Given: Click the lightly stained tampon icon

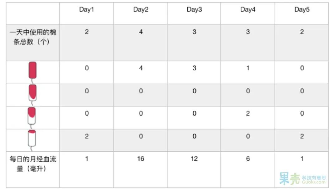Looking at the screenshot, I should 32,138.
